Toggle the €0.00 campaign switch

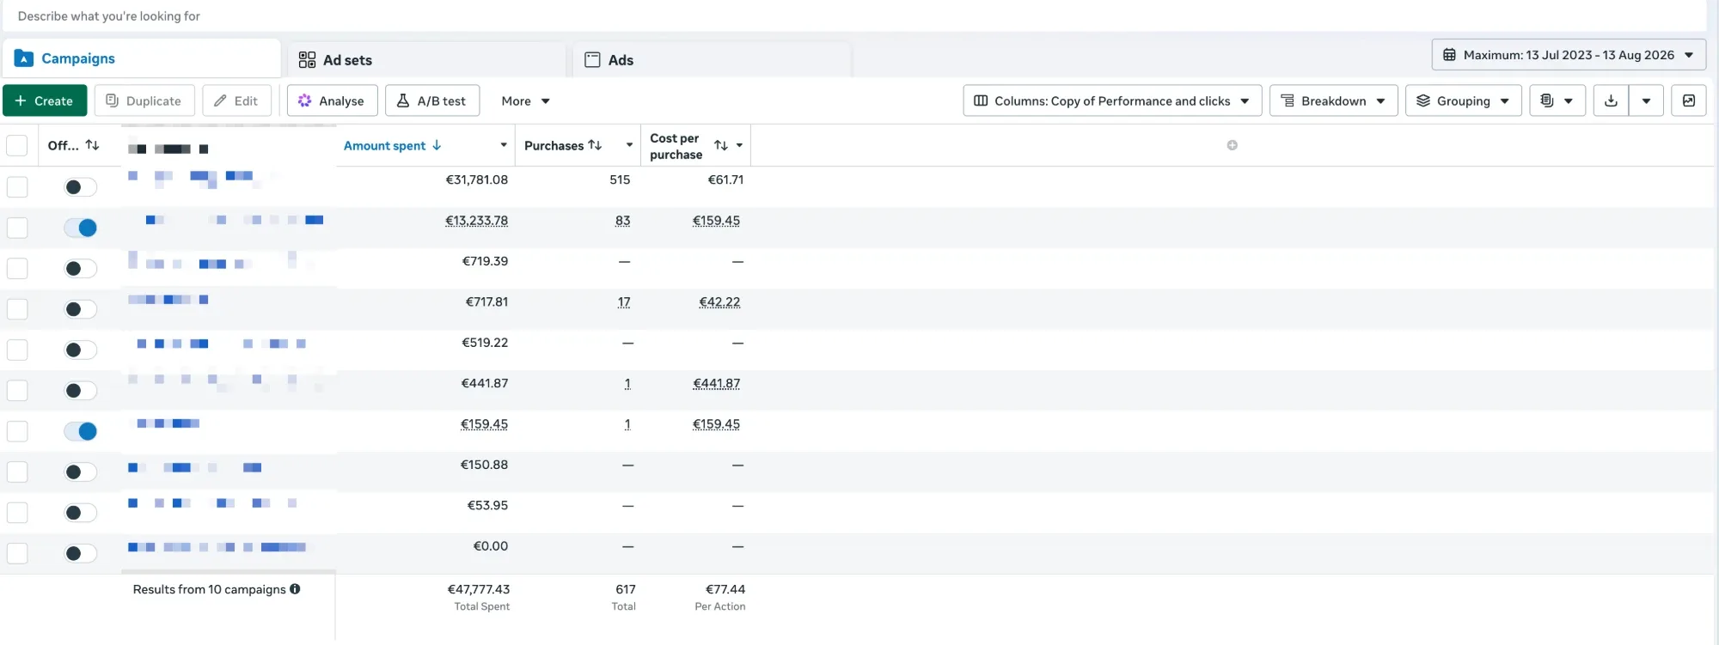pos(81,553)
